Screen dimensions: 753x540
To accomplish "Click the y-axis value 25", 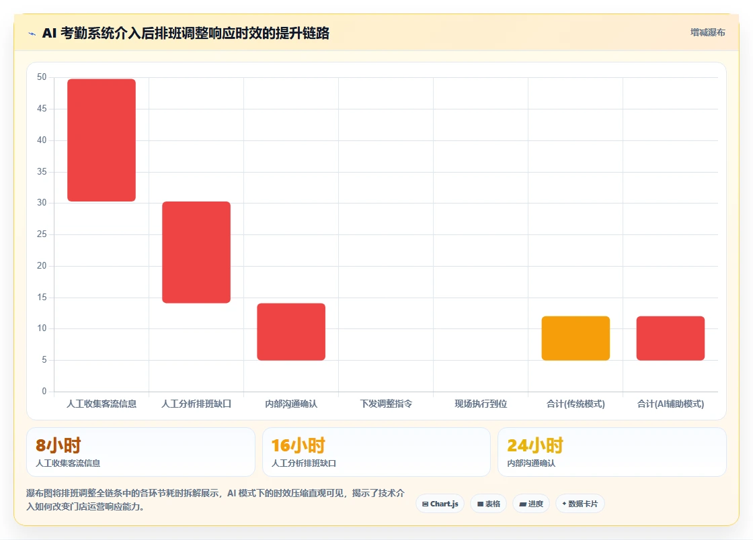I will tap(42, 234).
